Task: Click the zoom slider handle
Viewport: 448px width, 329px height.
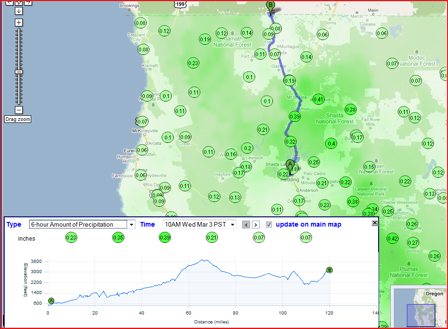Action: [x=19, y=72]
